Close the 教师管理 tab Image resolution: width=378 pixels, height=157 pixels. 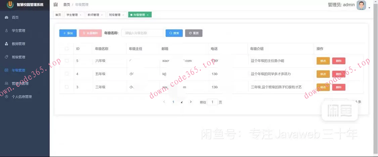(x=102, y=15)
